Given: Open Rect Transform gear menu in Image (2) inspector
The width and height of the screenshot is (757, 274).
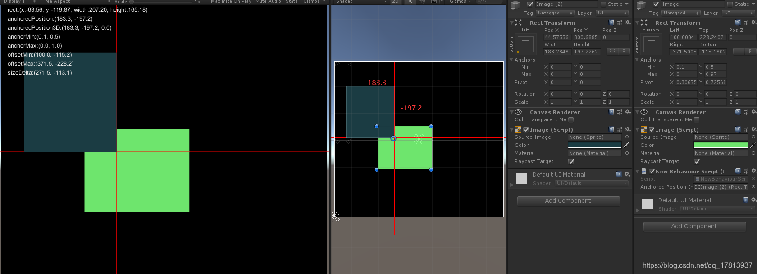Looking at the screenshot, I should coord(628,22).
